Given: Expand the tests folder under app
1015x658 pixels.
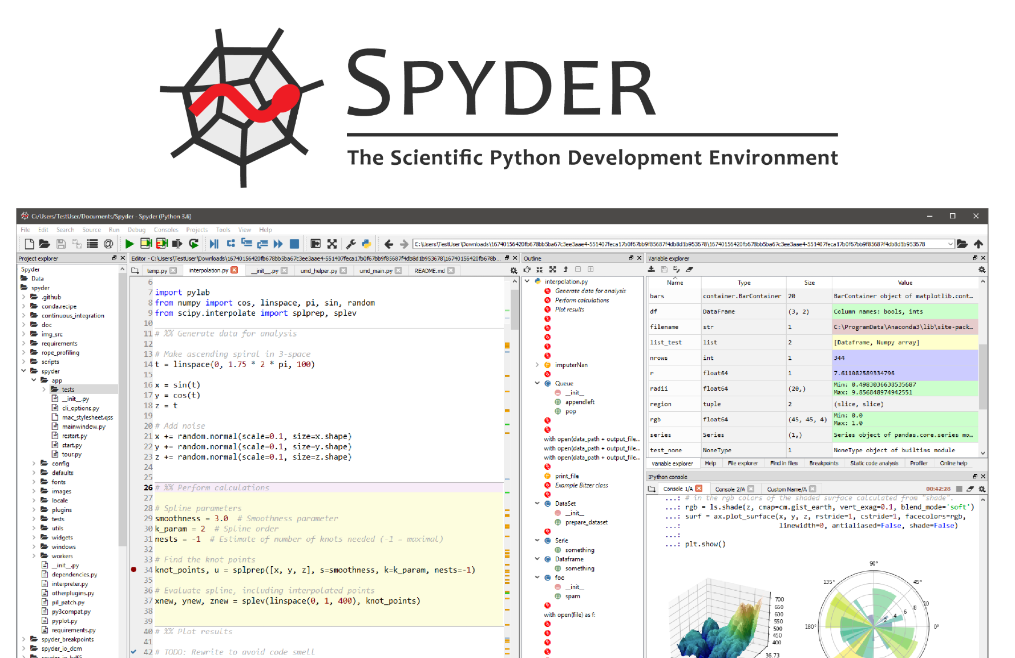Looking at the screenshot, I should pos(45,389).
